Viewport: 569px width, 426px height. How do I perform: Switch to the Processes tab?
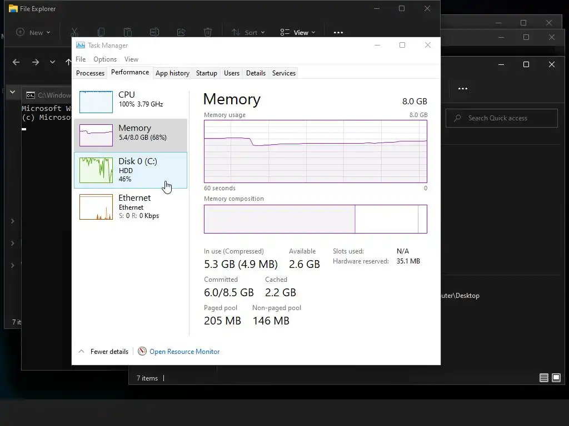pos(91,73)
